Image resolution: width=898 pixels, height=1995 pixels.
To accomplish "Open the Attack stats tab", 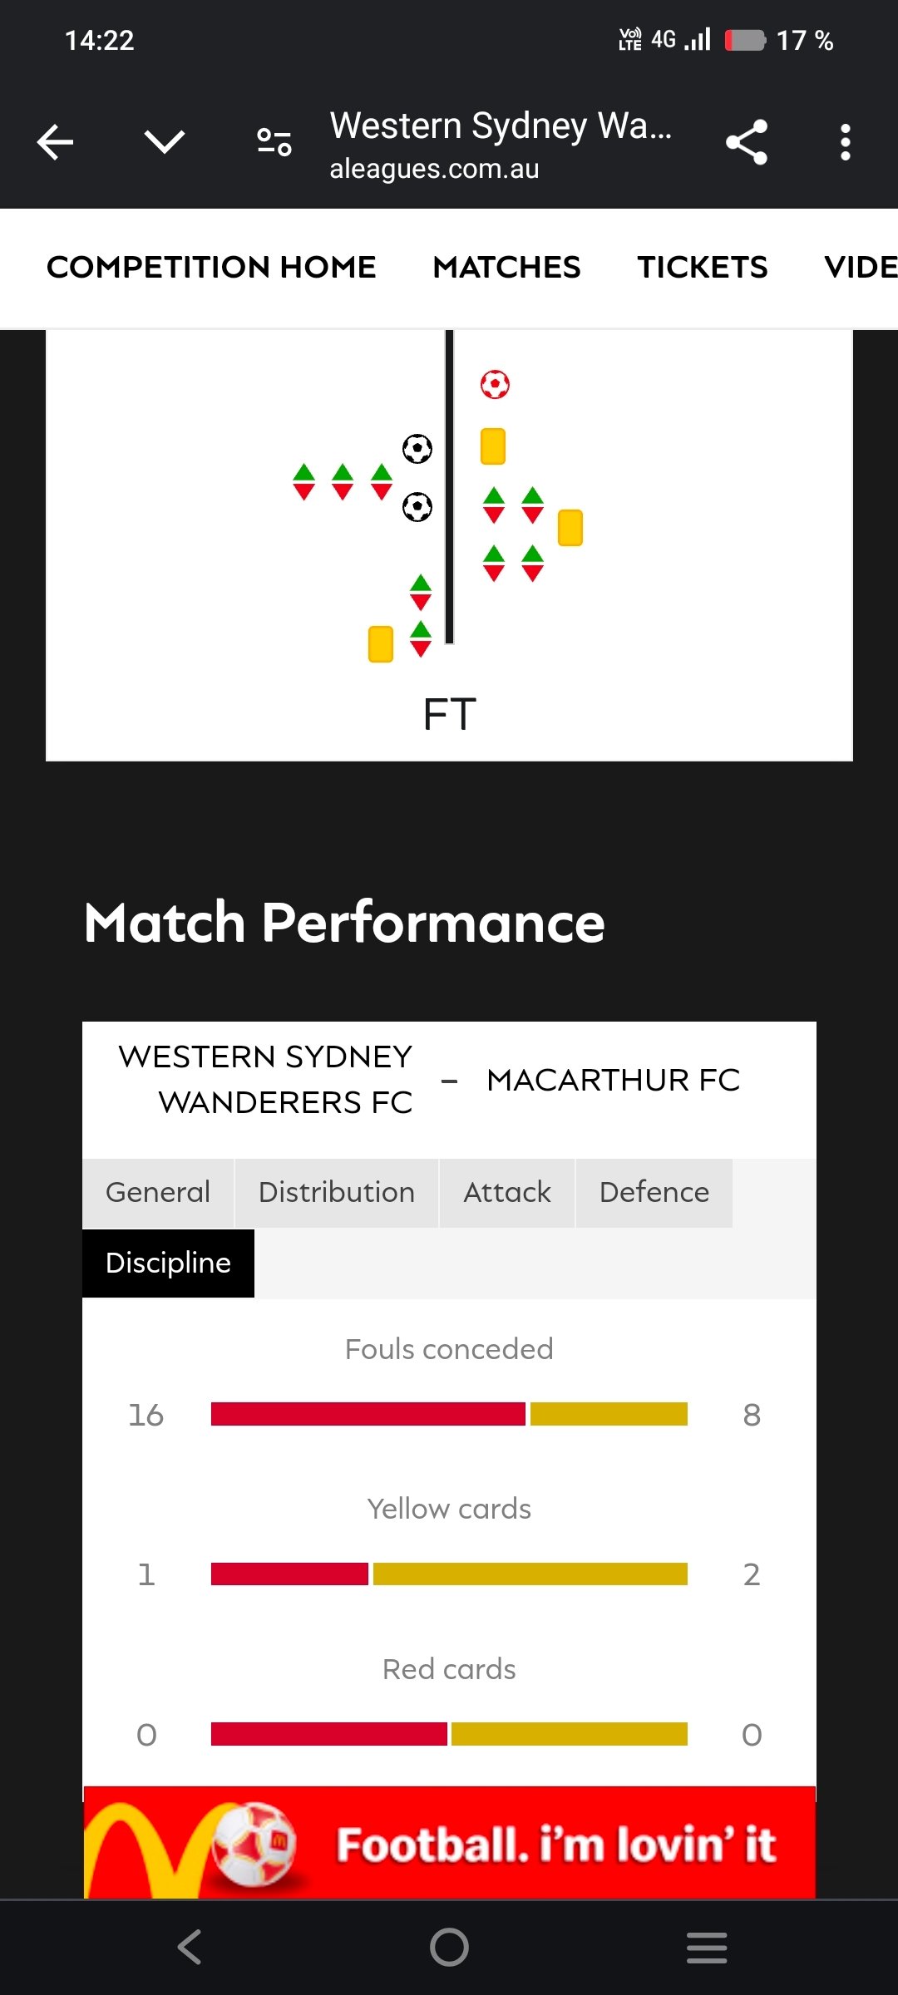I will 507,1193.
